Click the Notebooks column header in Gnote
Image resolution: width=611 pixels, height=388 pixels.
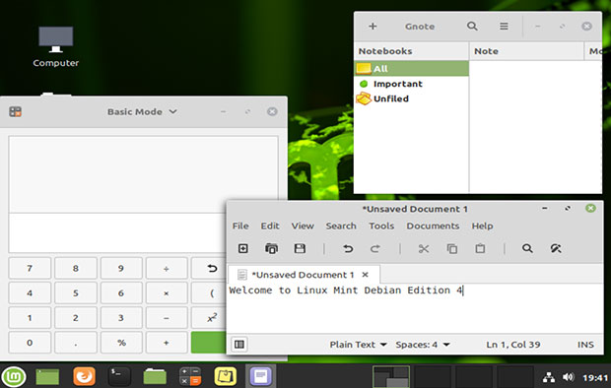tap(412, 51)
